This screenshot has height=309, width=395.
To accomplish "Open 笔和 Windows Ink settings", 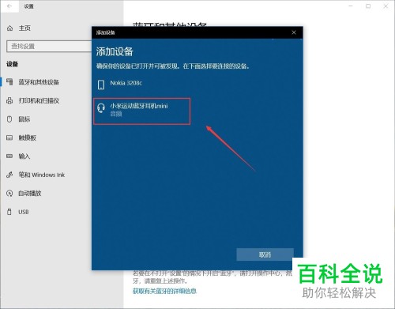I will coord(42,175).
